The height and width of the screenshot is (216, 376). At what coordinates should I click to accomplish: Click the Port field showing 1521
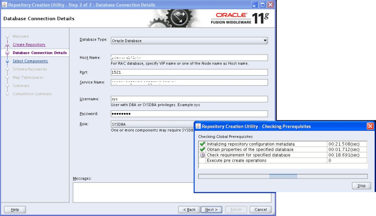(x=189, y=72)
